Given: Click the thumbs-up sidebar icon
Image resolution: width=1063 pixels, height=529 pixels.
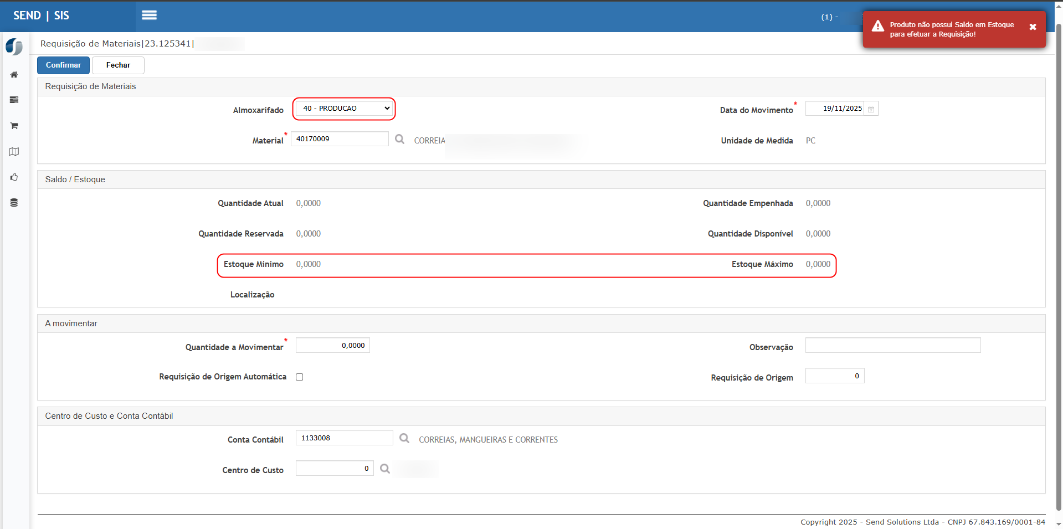Looking at the screenshot, I should point(14,177).
